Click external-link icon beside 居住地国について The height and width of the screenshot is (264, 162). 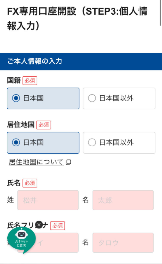click(x=68, y=162)
